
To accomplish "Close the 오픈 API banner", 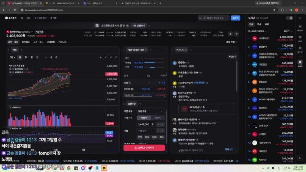I will (x=149, y=25).
